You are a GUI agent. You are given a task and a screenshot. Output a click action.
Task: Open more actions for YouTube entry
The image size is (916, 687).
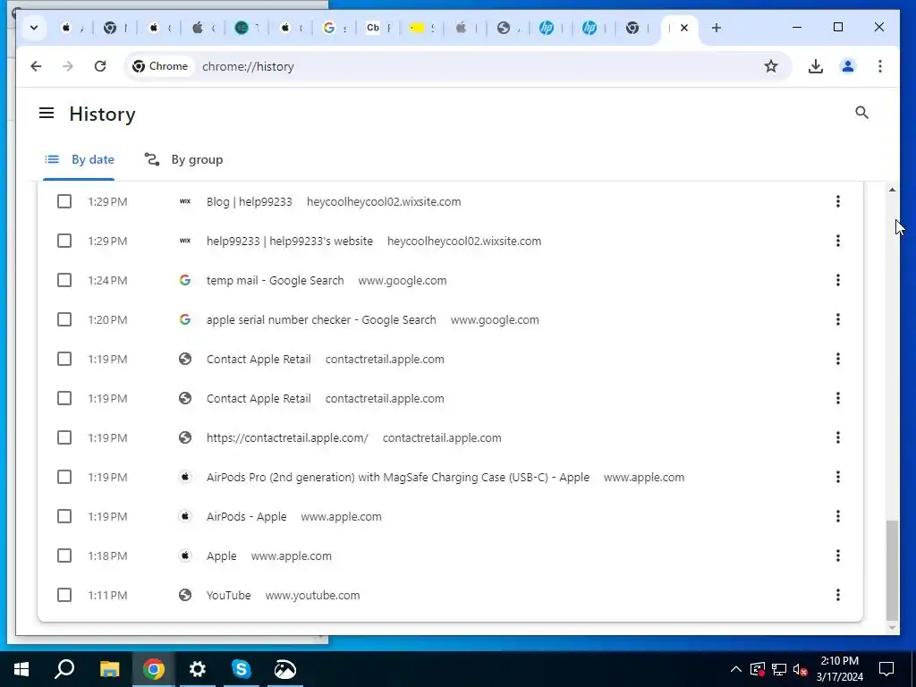pos(837,595)
